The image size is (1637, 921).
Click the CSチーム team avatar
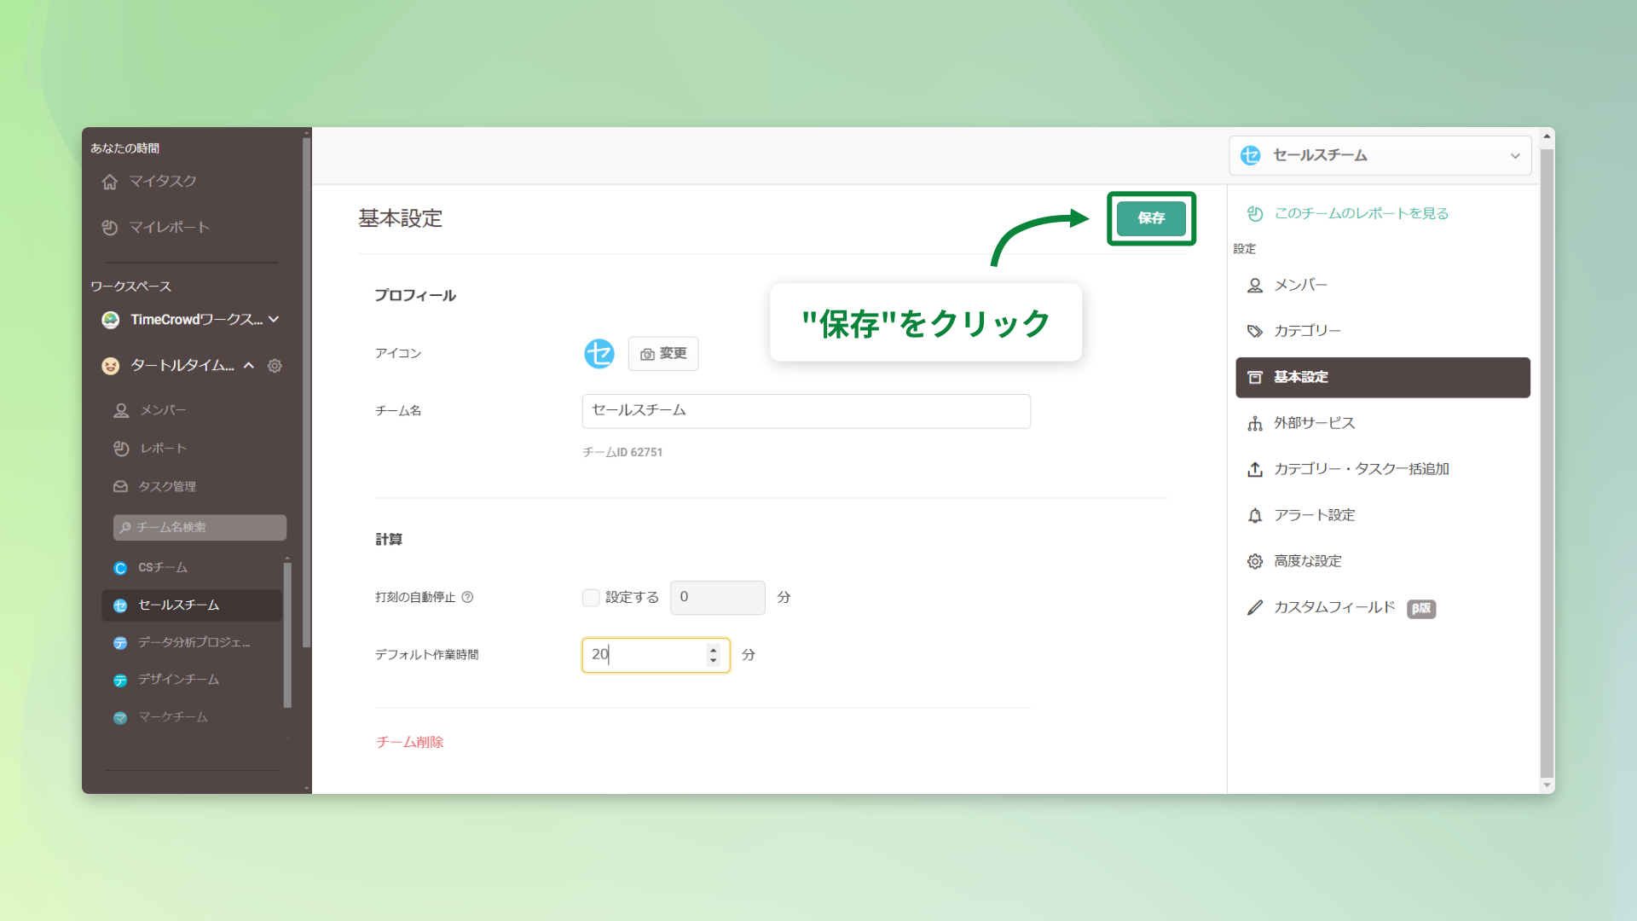[x=120, y=568]
